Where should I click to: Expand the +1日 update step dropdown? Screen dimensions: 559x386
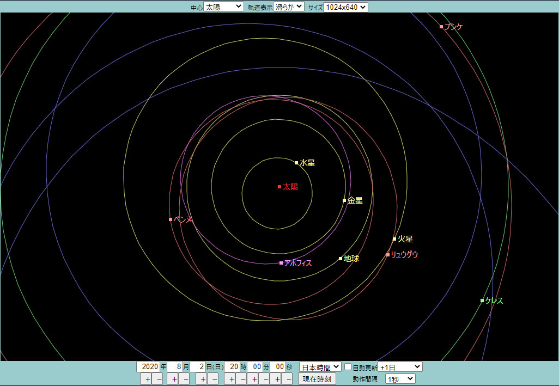(400, 367)
